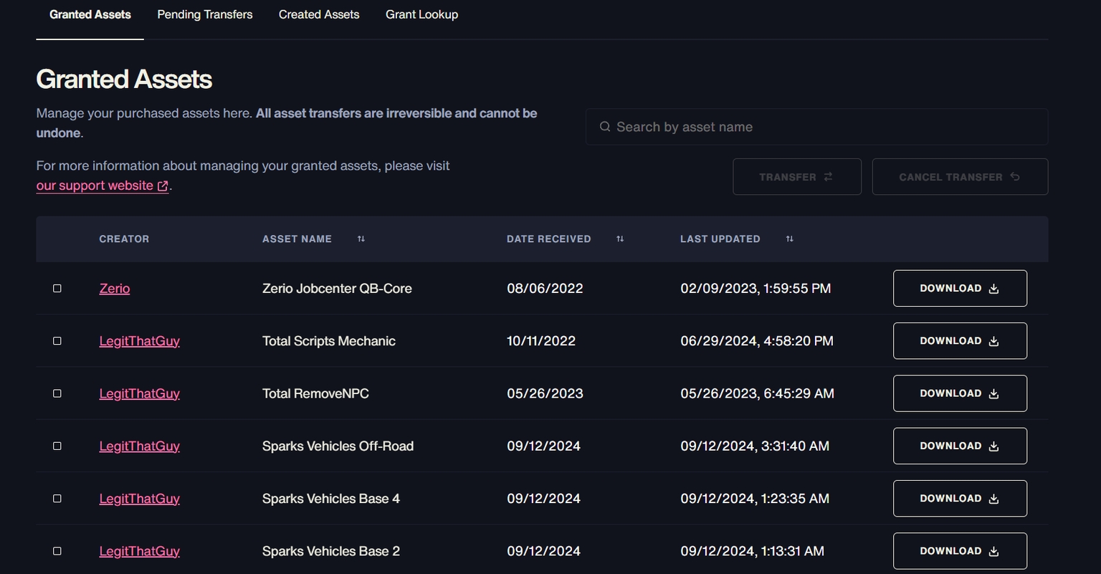Select checkbox for Zerio Jobcenter QB-Core
Image resolution: width=1101 pixels, height=574 pixels.
(57, 288)
